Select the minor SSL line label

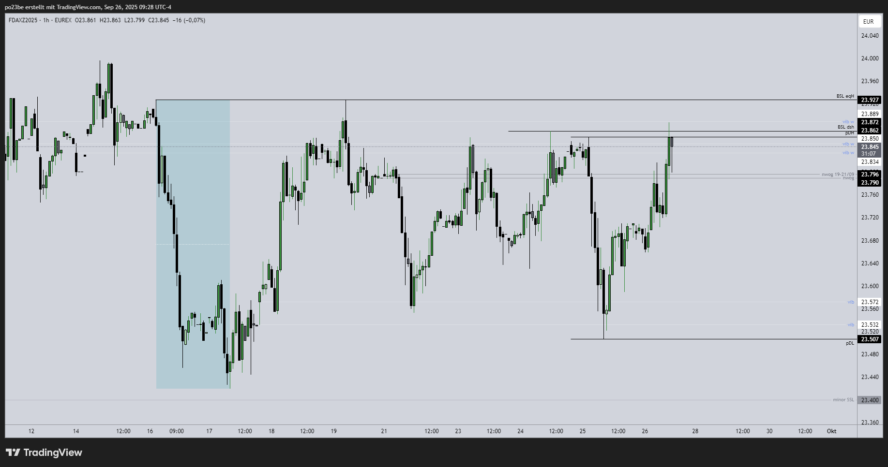point(843,400)
